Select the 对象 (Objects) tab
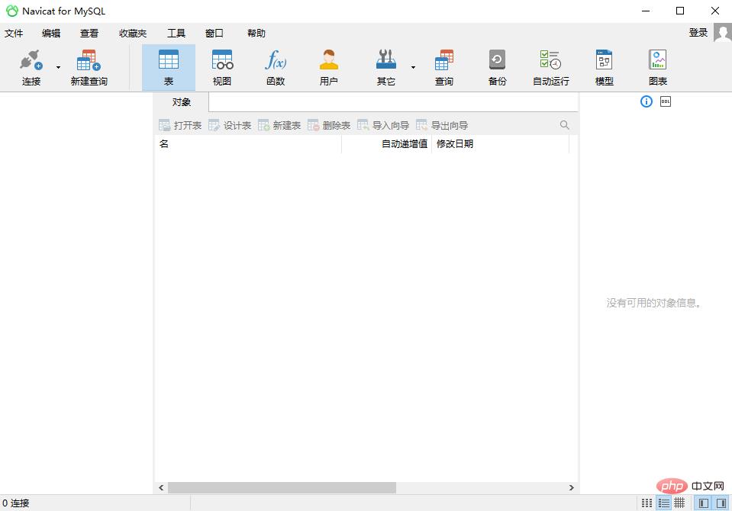Viewport: 732px width, 511px height. [x=182, y=102]
